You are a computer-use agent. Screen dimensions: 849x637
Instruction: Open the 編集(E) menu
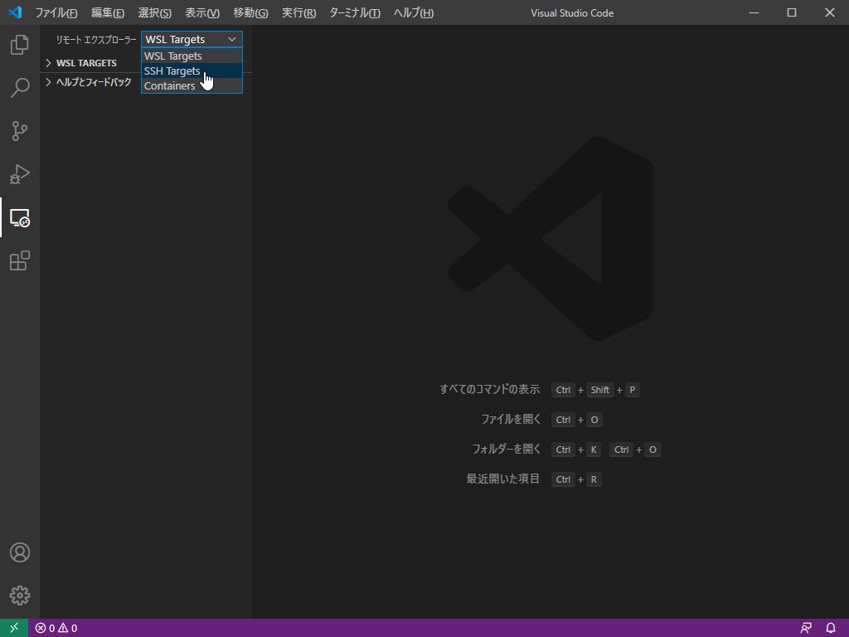click(x=107, y=12)
